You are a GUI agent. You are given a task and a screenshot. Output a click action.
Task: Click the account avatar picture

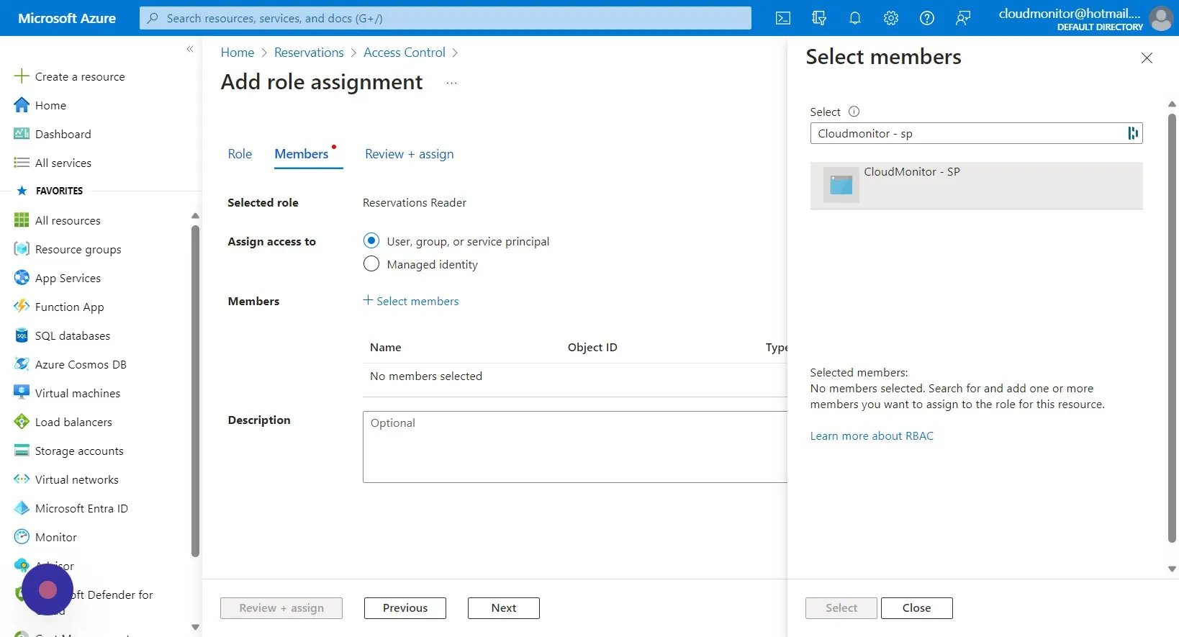[1161, 18]
